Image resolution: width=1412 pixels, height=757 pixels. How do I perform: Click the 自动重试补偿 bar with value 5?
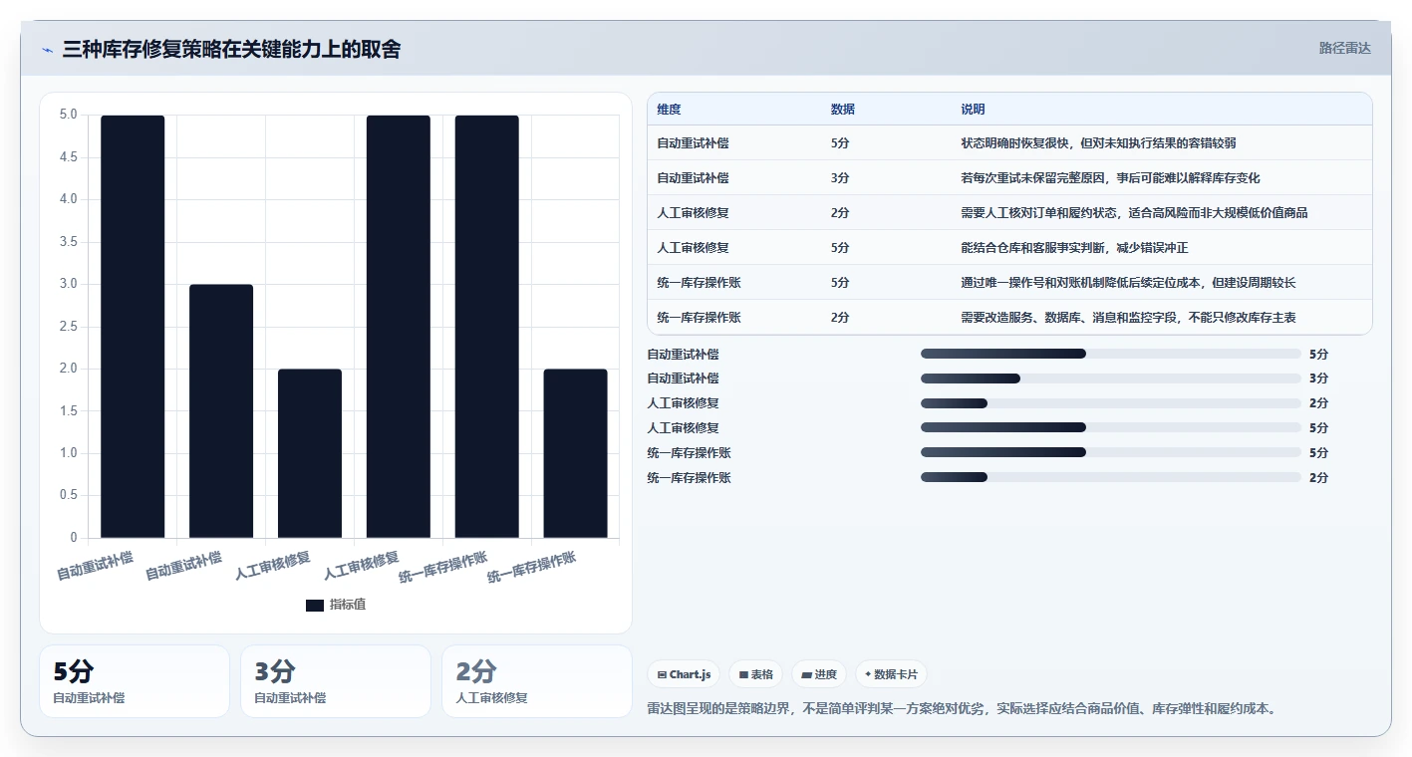tap(133, 327)
